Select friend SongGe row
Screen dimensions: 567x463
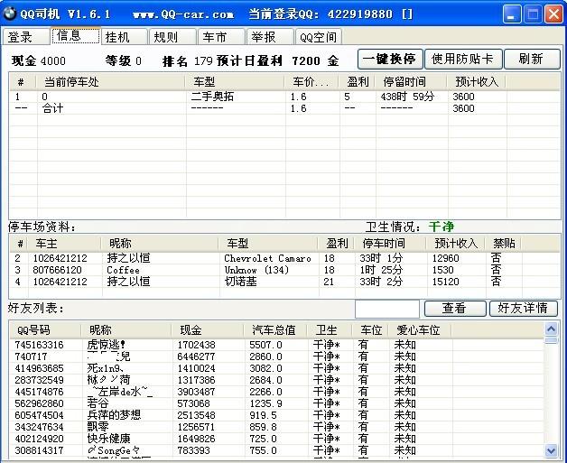click(x=276, y=450)
